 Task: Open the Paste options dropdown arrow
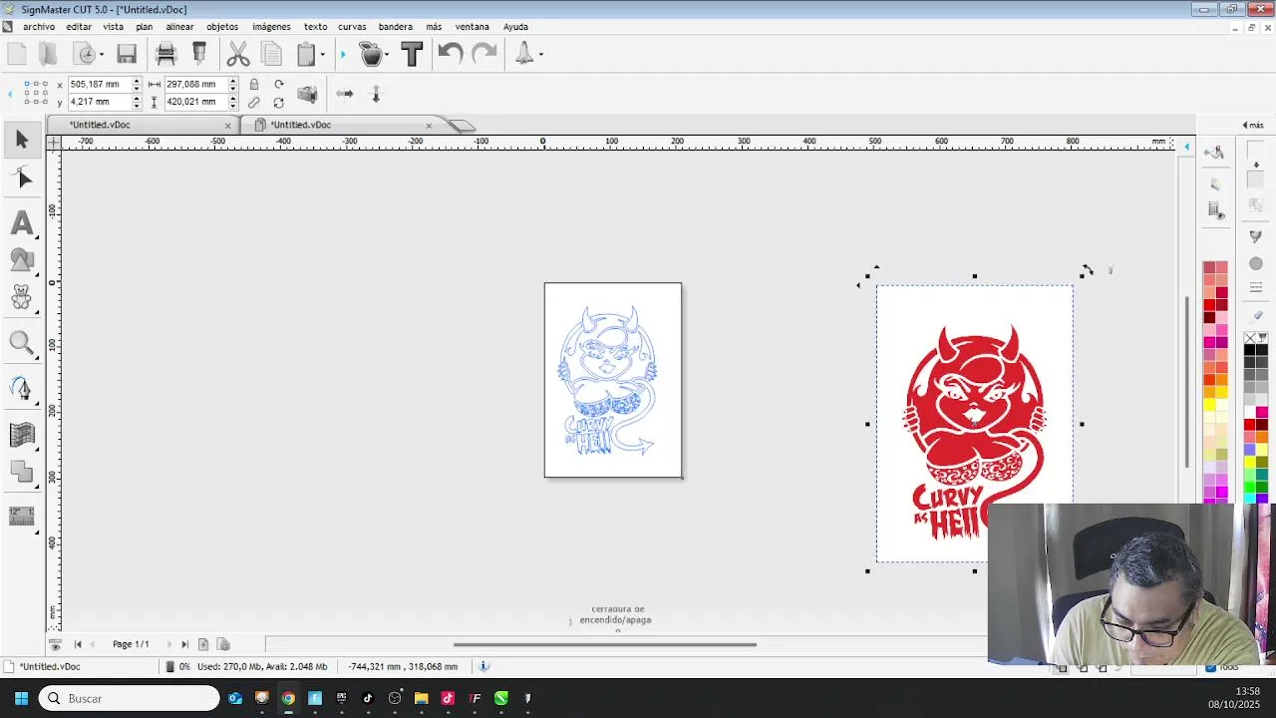point(322,55)
